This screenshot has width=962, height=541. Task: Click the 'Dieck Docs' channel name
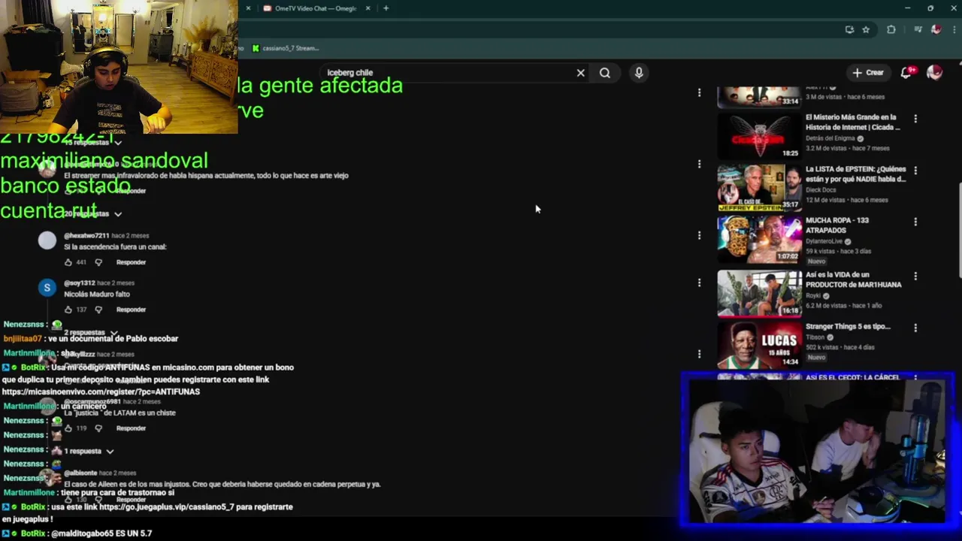[821, 190]
